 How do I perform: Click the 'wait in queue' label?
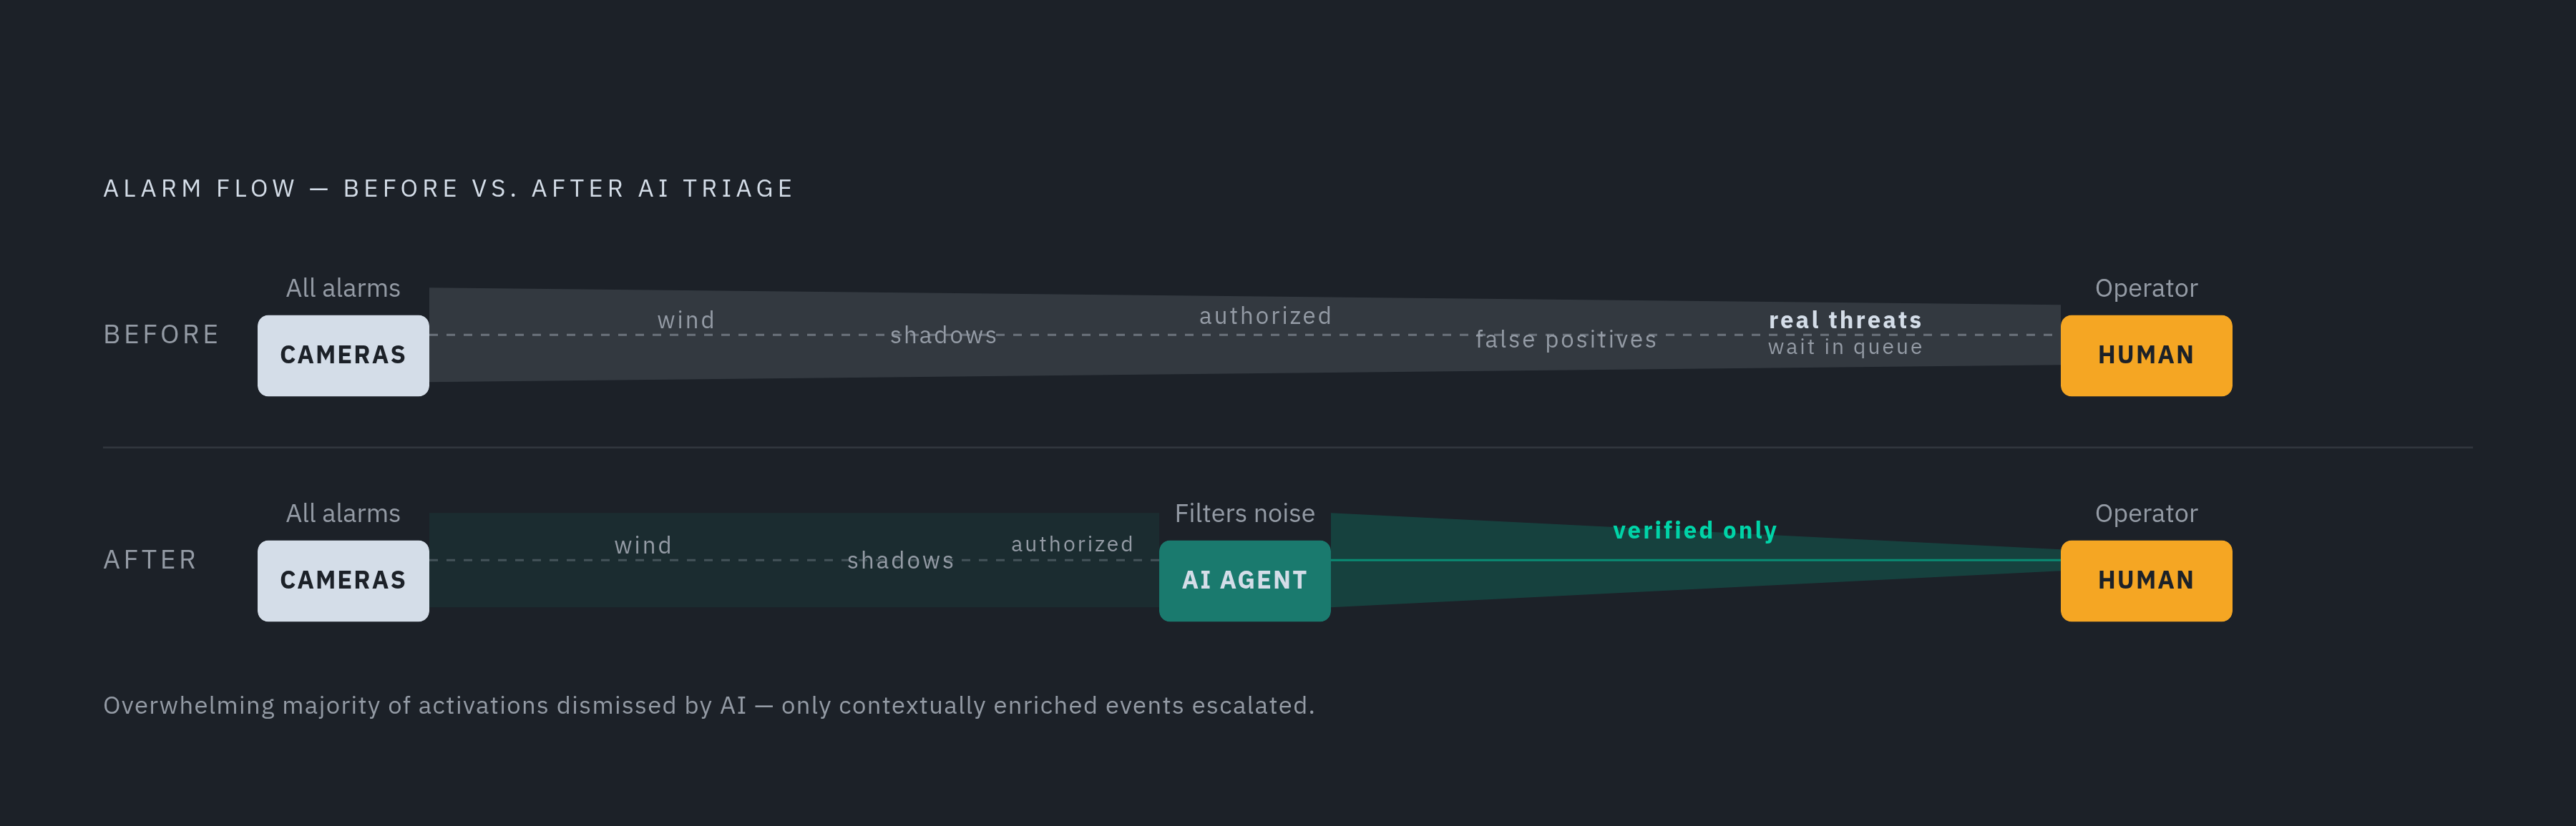click(1845, 347)
